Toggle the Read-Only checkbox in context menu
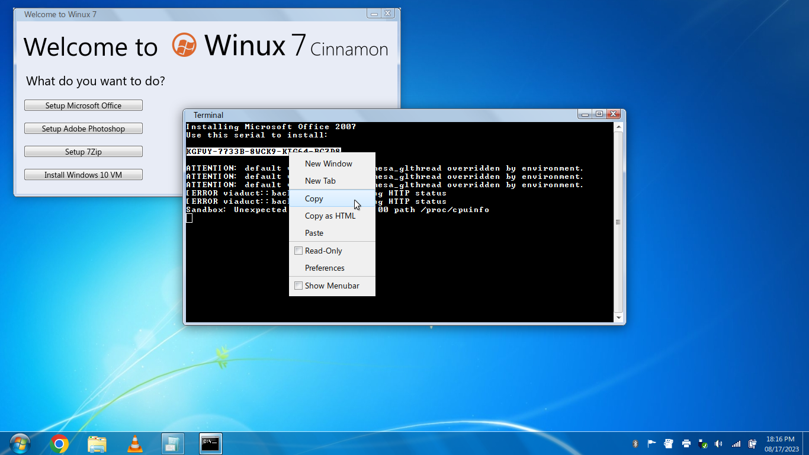Image resolution: width=809 pixels, height=455 pixels. [x=298, y=251]
